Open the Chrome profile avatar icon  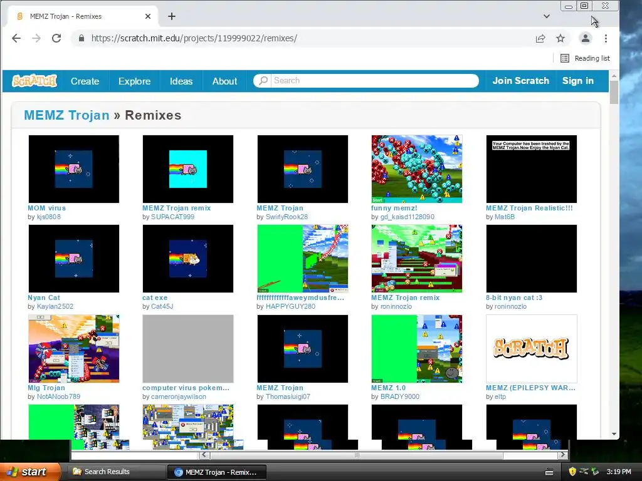586,38
